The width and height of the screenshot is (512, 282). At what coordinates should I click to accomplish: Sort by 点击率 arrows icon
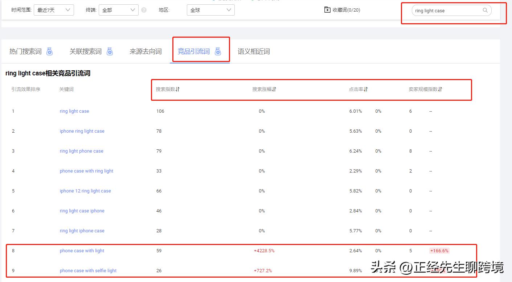pyautogui.click(x=366, y=89)
